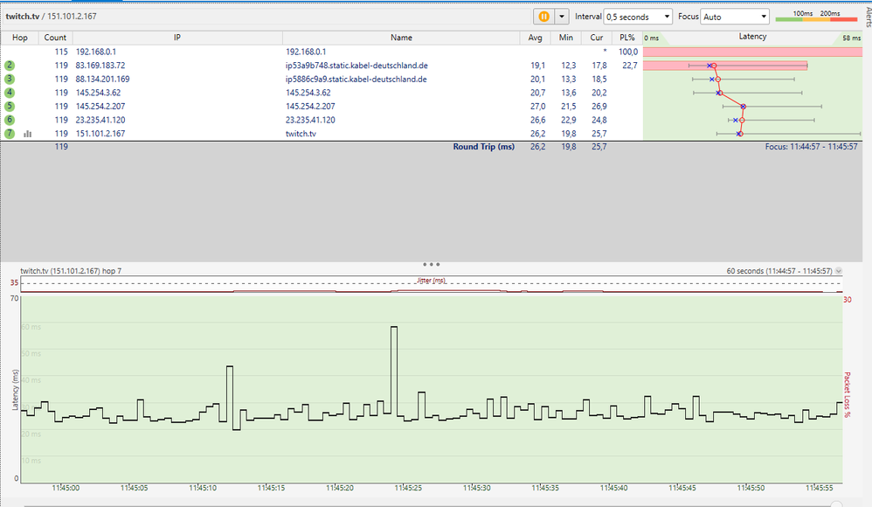Click the three-dot pane splitter handle
872x507 pixels.
pos(431,264)
